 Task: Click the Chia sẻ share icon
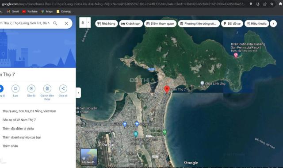63,88
